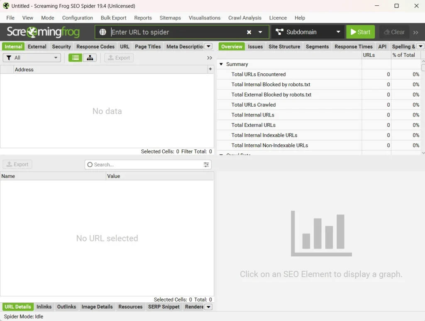The width and height of the screenshot is (425, 321).
Task: Click the upper Export button
Action: 119,58
